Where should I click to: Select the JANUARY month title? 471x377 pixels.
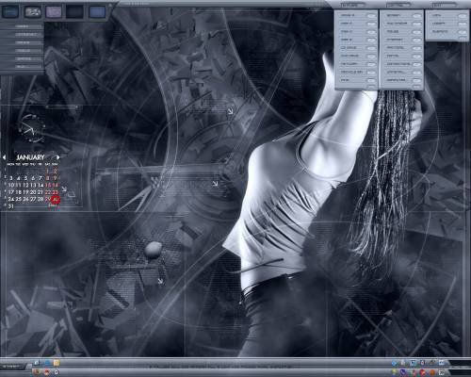[x=30, y=157]
